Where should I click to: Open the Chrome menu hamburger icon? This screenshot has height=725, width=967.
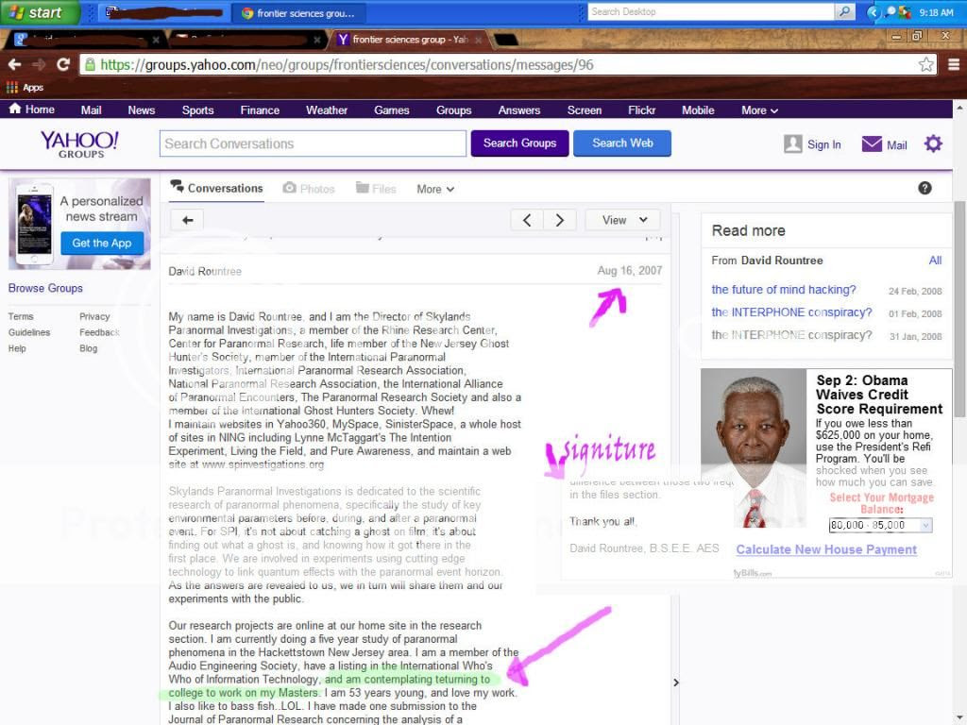click(x=954, y=64)
